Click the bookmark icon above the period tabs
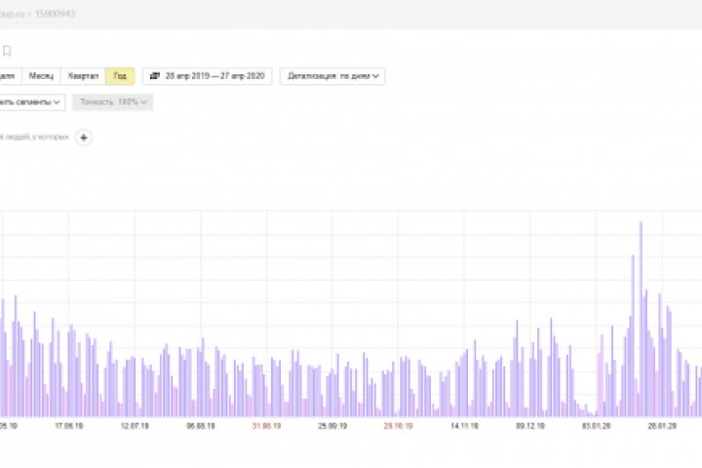Viewport: 702px width, 468px height. [x=7, y=51]
